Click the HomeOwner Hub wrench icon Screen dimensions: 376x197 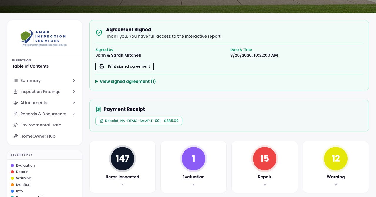[x=16, y=136]
